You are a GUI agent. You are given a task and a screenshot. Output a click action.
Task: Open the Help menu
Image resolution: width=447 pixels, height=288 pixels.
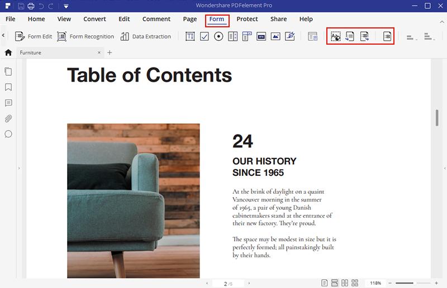click(x=306, y=19)
